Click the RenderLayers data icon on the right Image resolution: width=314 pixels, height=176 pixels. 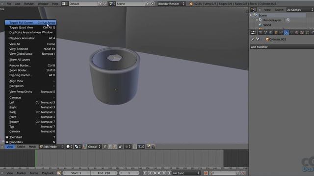[288, 20]
